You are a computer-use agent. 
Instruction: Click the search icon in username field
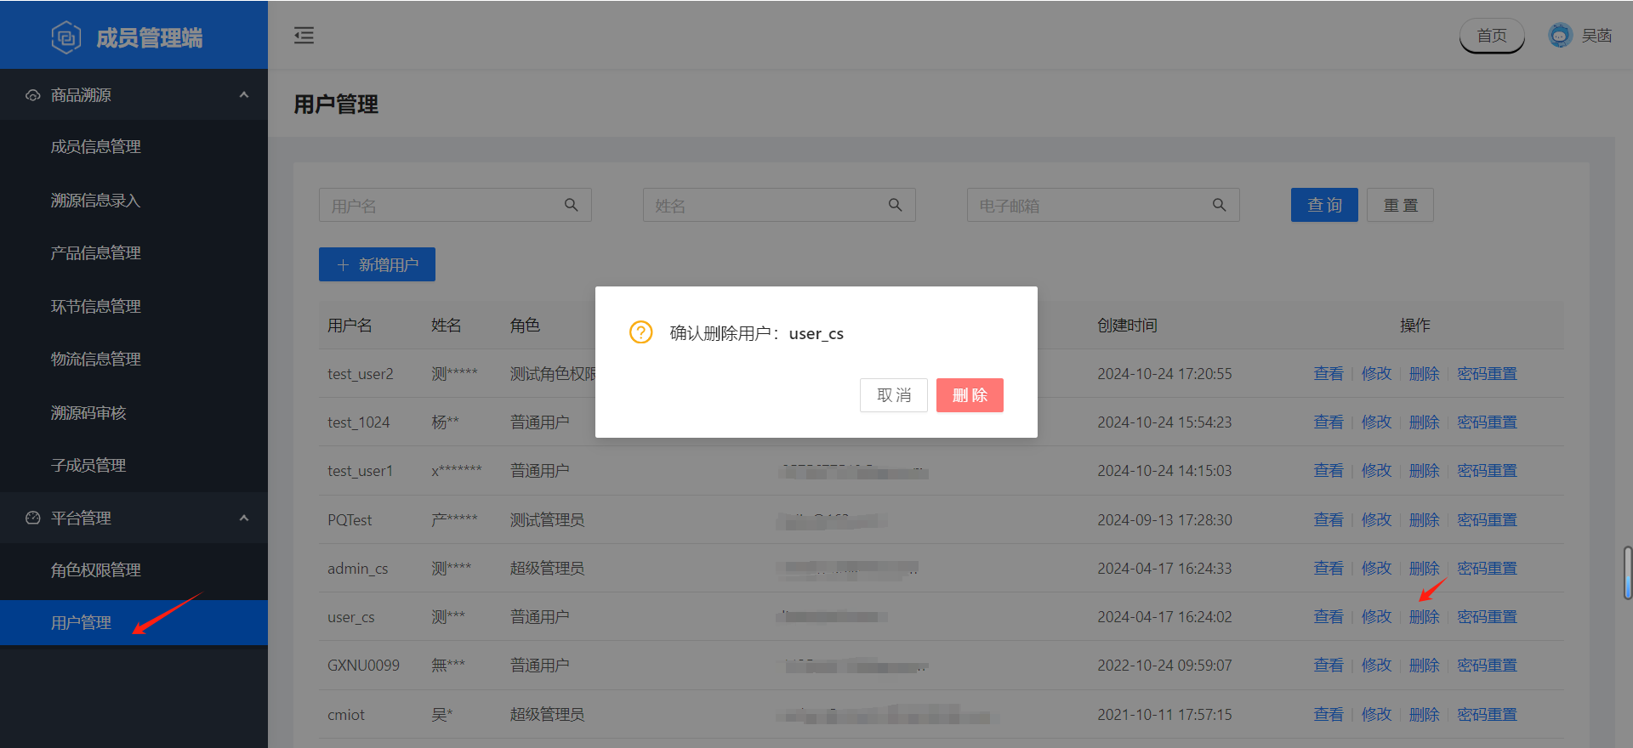572,205
